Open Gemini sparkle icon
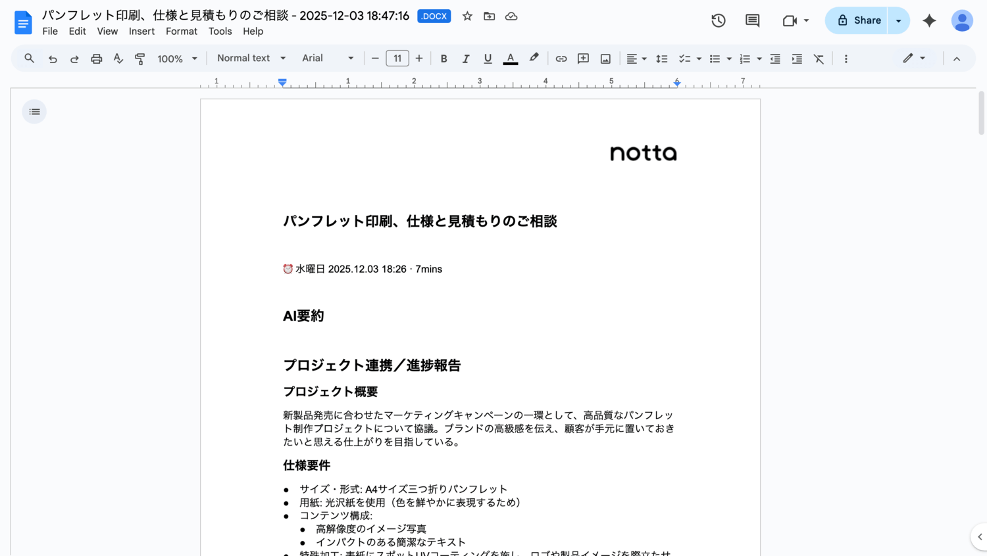The width and height of the screenshot is (987, 556). tap(929, 20)
